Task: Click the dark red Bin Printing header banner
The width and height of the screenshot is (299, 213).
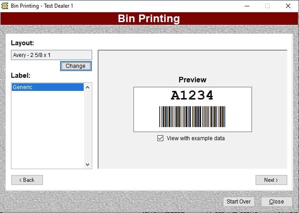Action: 149,19
